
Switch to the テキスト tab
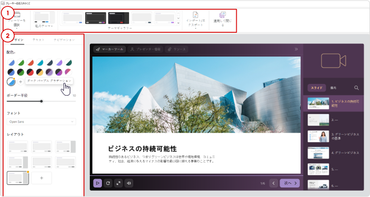39,40
